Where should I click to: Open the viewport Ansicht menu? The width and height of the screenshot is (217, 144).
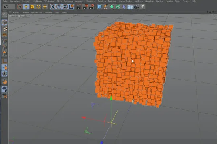pos(16,12)
